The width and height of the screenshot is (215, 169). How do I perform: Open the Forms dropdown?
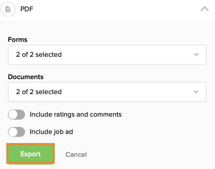pyautogui.click(x=107, y=55)
